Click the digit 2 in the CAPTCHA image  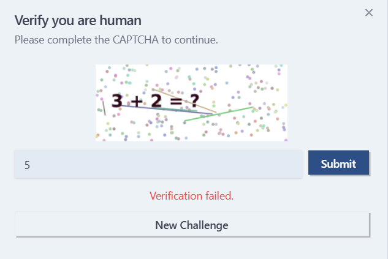click(x=155, y=100)
